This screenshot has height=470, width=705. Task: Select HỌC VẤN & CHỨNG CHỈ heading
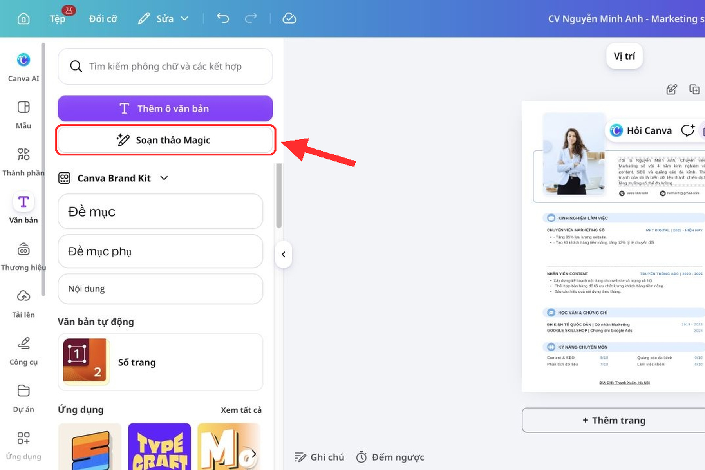582,313
